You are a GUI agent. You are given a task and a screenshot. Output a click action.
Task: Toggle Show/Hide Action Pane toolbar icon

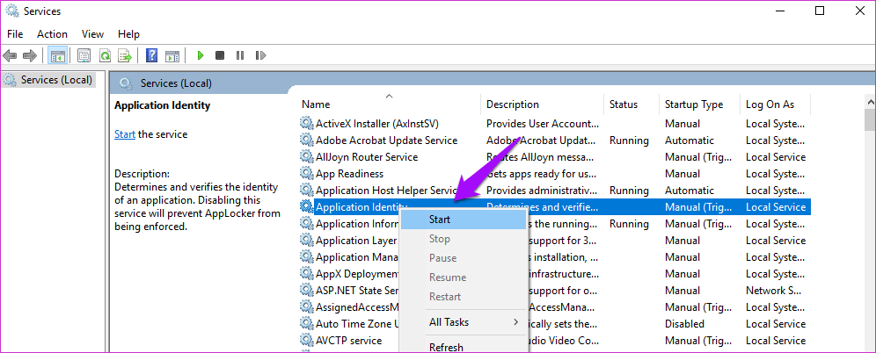click(x=172, y=56)
